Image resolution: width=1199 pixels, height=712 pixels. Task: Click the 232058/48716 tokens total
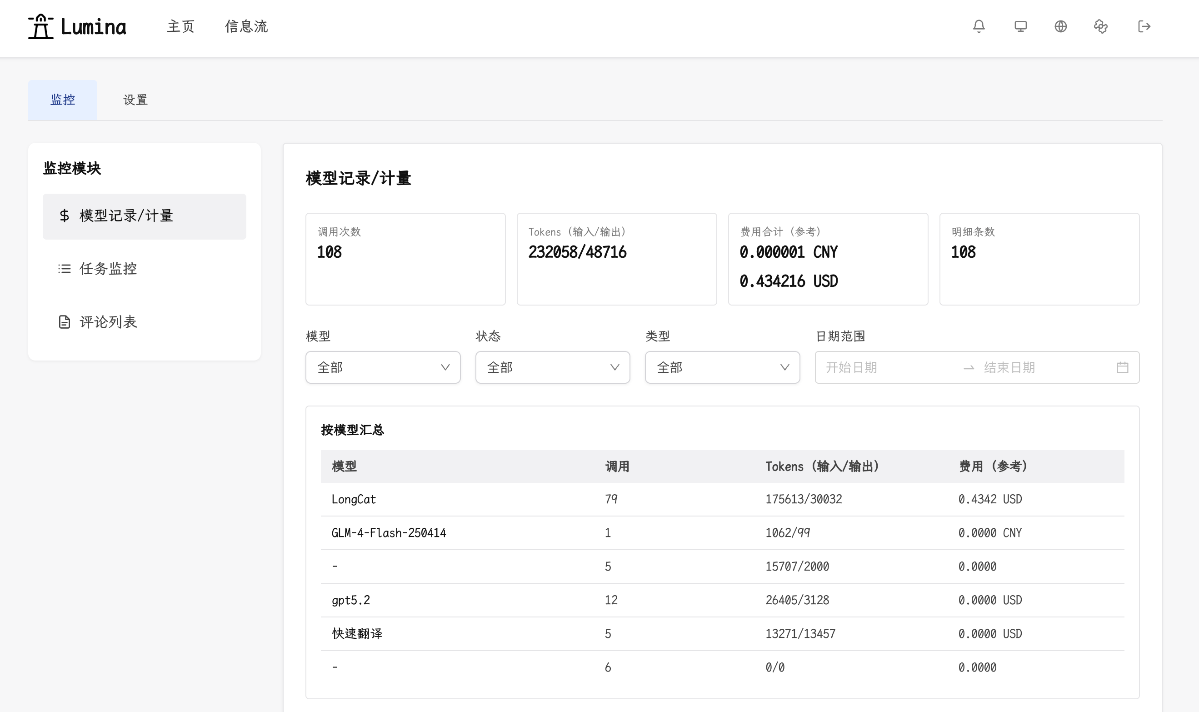point(577,252)
